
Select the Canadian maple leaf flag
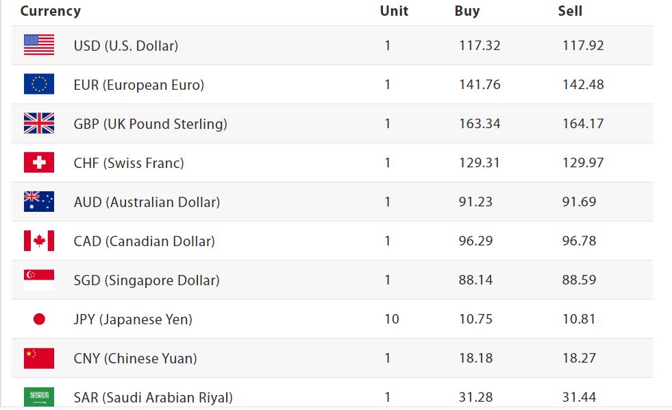click(39, 241)
